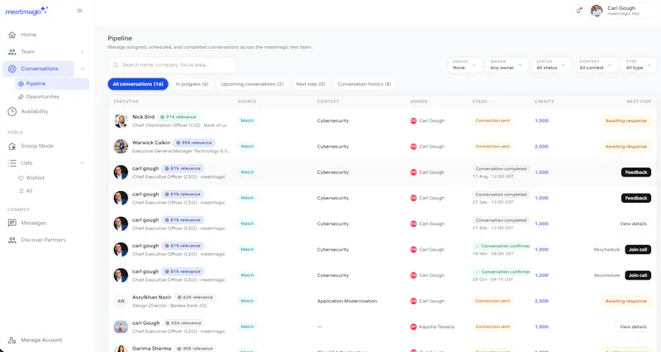This screenshot has width=661, height=352.
Task: Click the Executive column header
Action: 126,101
